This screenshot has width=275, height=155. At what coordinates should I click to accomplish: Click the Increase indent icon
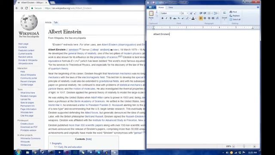pyautogui.click(x=205, y=13)
